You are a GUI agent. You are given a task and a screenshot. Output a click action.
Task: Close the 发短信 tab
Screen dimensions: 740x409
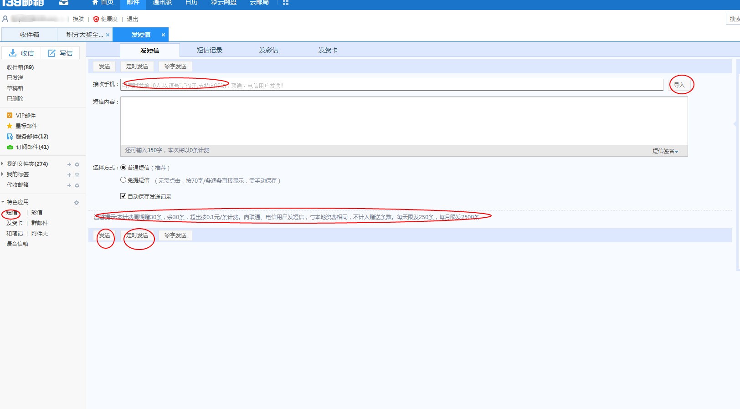[163, 35]
